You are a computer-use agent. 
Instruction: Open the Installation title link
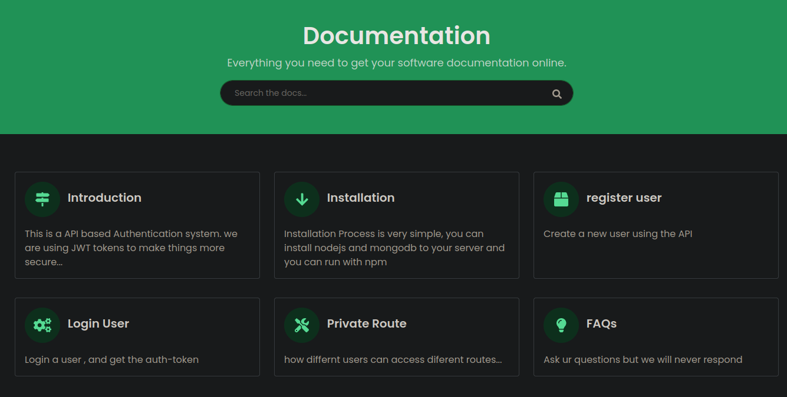[x=361, y=198]
